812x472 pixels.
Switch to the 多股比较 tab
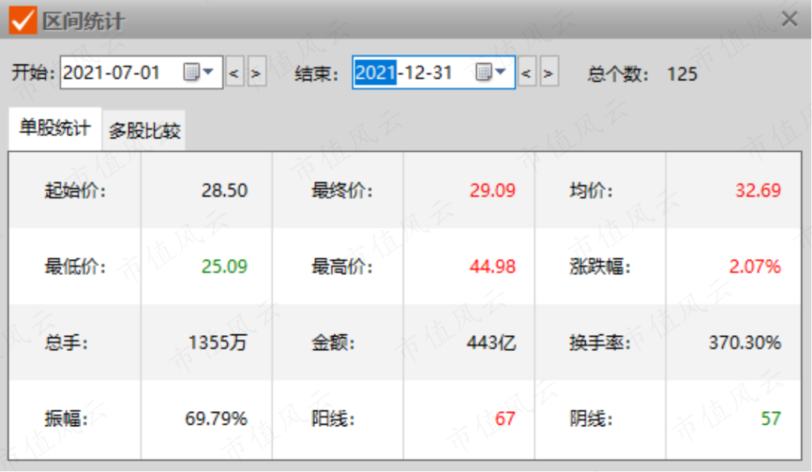tap(144, 131)
